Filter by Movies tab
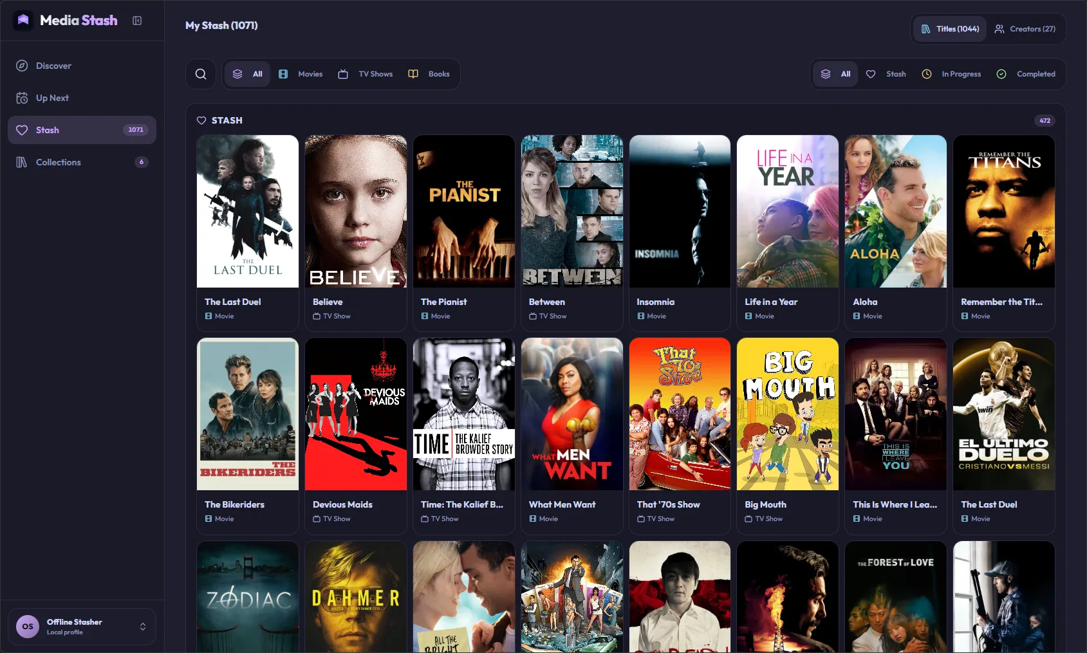Screen dimensions: 1087x653 pyautogui.click(x=301, y=74)
